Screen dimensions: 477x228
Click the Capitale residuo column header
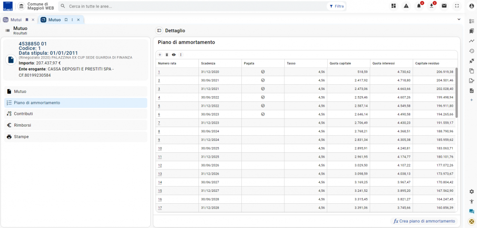click(x=434, y=63)
